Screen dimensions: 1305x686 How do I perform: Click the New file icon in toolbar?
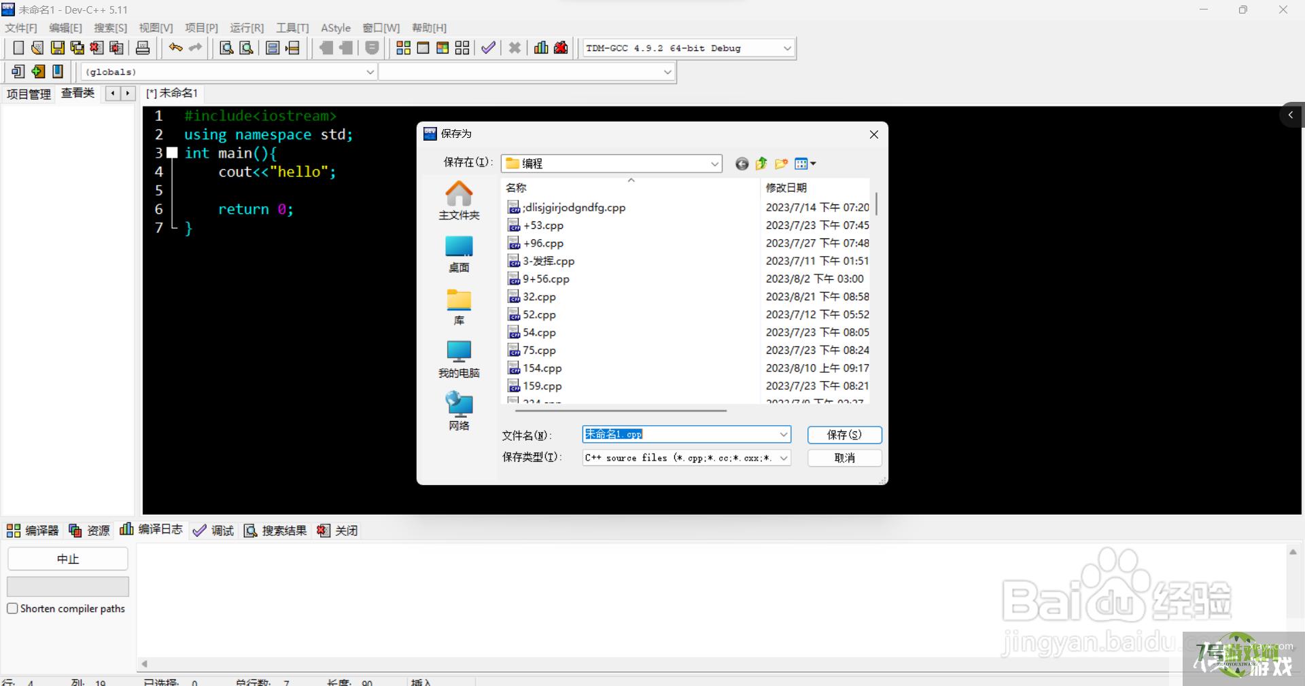(x=18, y=48)
